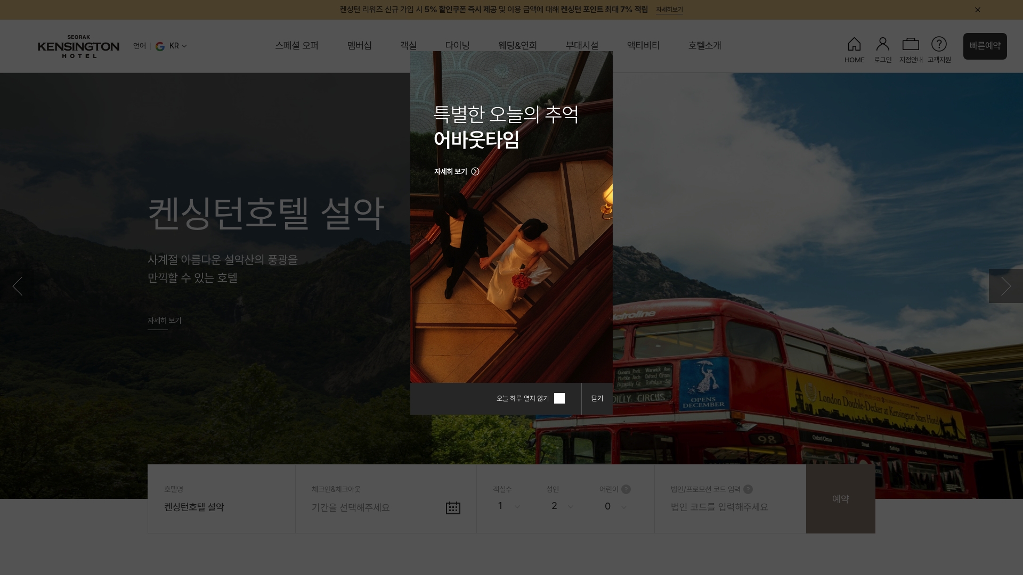Check 오늘 하루 열지 않기 checkbox
This screenshot has width=1023, height=575.
(x=559, y=398)
